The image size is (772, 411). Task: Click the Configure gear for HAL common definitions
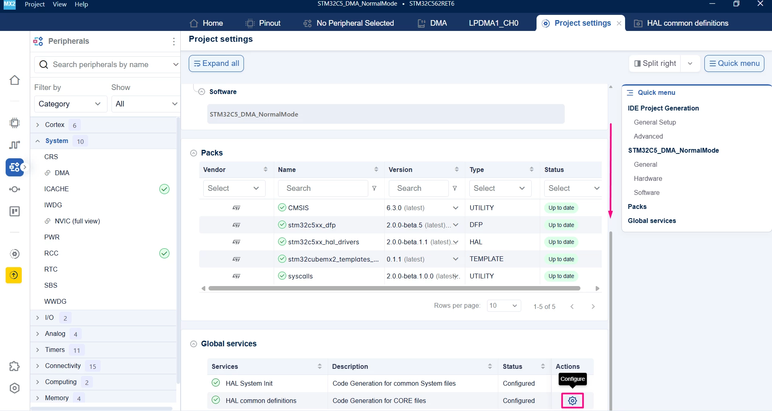pos(572,401)
